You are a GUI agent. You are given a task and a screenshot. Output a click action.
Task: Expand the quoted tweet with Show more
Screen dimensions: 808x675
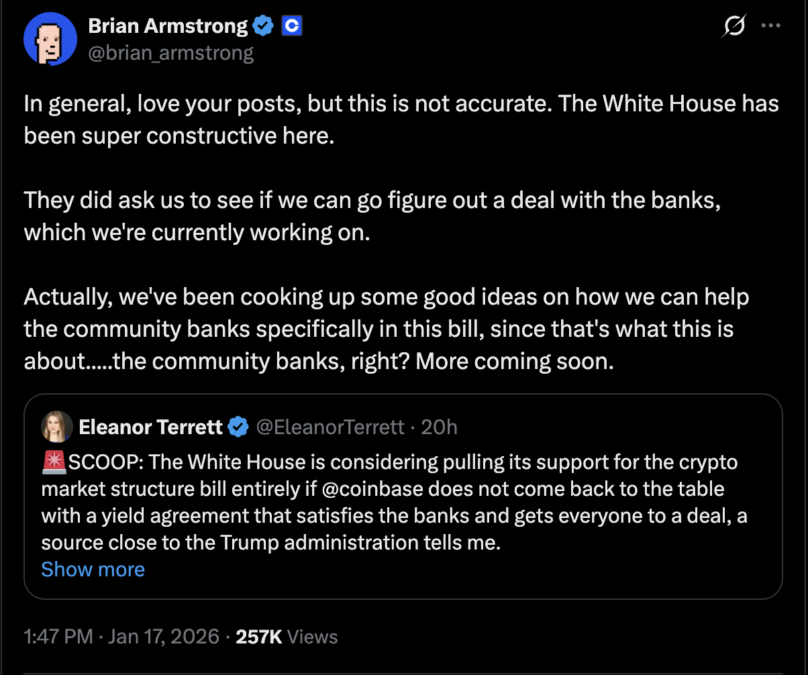click(93, 569)
